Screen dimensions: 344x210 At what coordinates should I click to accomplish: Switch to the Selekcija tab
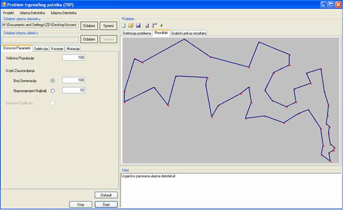pyautogui.click(x=41, y=49)
